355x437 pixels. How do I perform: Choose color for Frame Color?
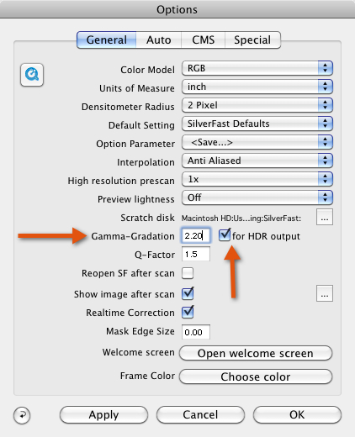[256, 376]
